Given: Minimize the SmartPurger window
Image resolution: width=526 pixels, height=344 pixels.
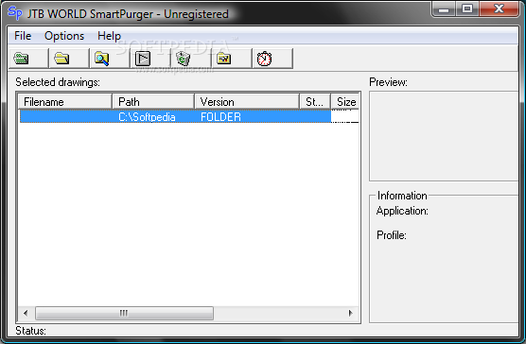Looking at the screenshot, I should point(444,9).
